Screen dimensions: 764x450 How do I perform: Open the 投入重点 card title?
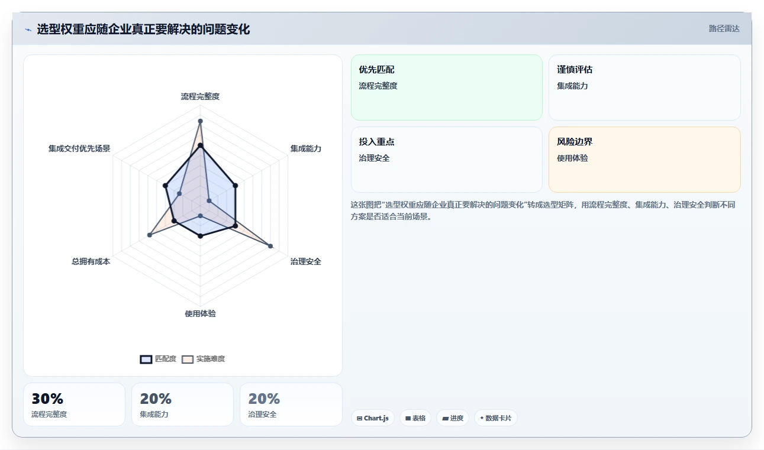click(x=376, y=142)
